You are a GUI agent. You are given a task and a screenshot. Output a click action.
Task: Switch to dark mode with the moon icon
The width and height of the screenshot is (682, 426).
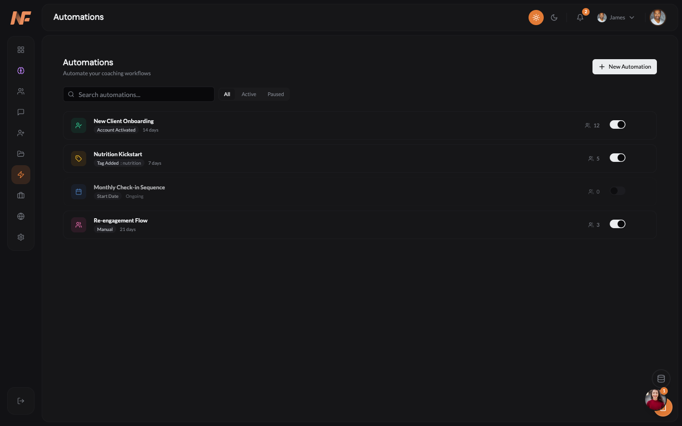[x=554, y=18]
